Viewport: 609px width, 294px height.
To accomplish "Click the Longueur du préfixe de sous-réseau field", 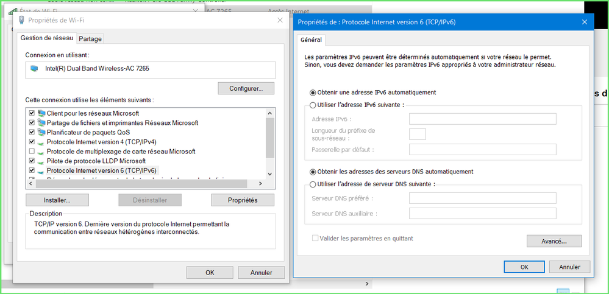I will (418, 134).
